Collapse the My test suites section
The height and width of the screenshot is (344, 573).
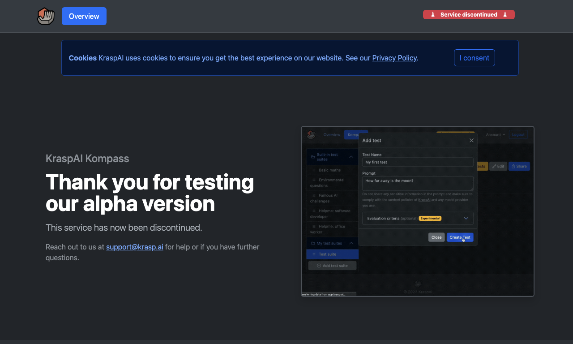(351, 243)
